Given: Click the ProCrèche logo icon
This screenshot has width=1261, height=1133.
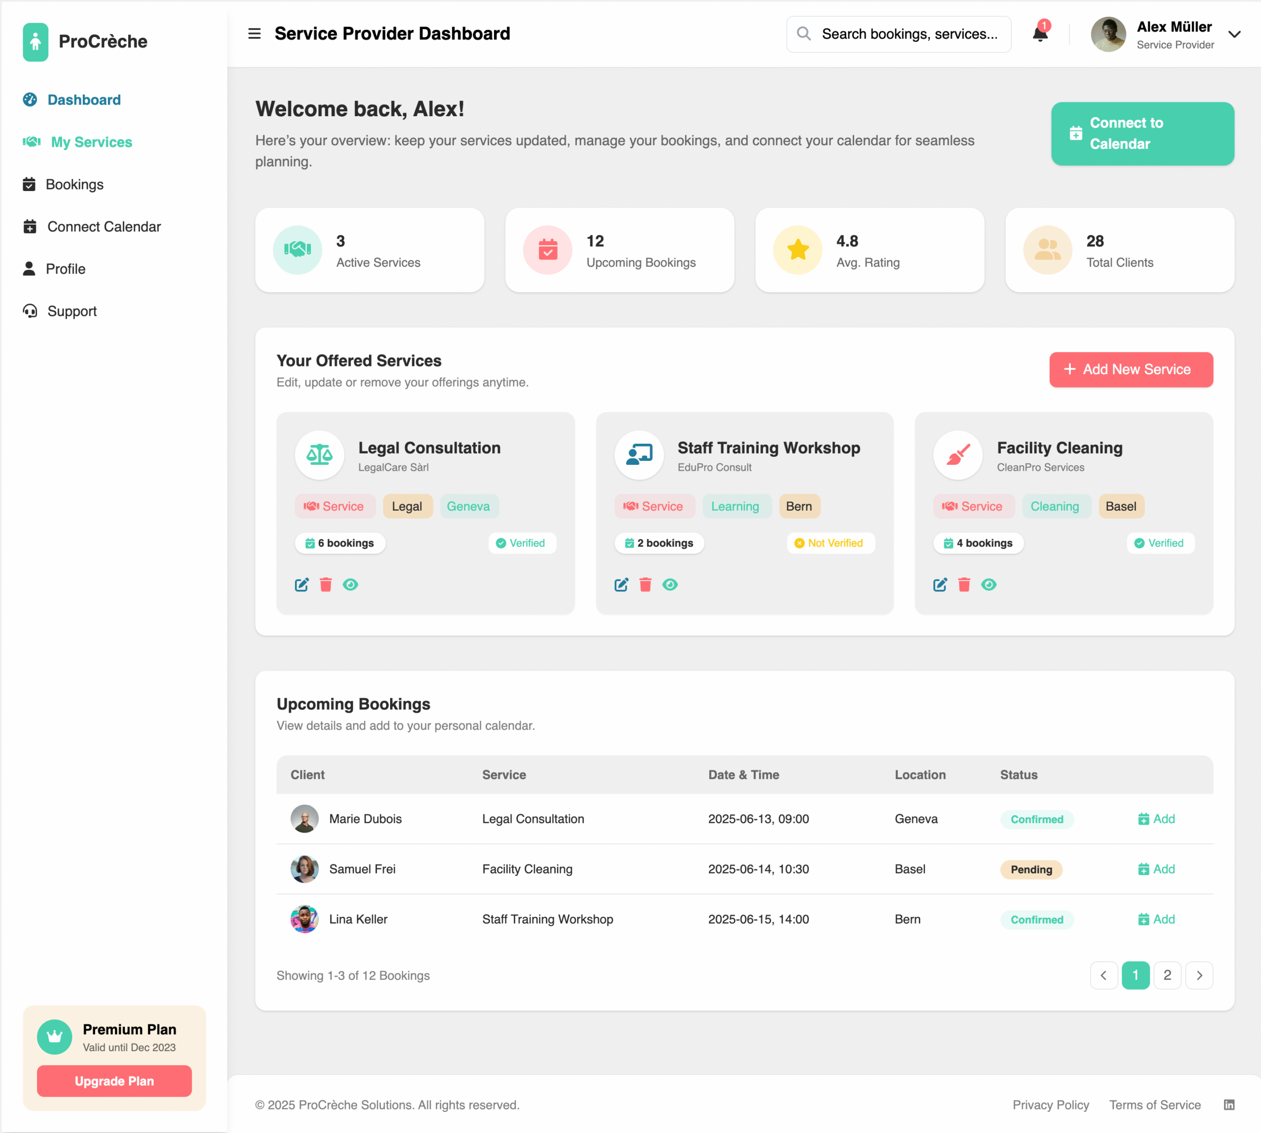Looking at the screenshot, I should pos(35,42).
